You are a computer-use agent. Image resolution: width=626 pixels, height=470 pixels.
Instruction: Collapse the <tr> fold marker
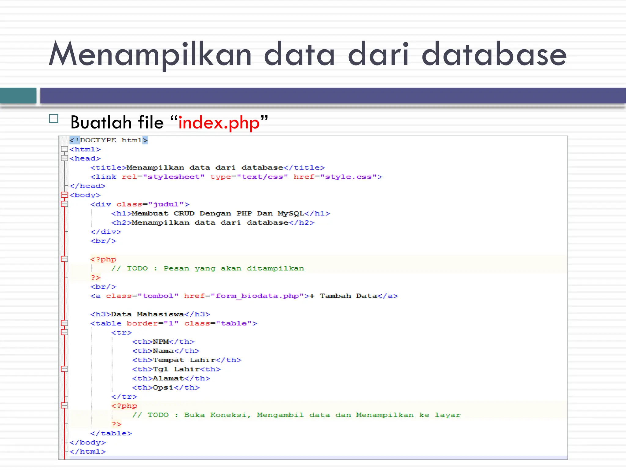tap(64, 332)
